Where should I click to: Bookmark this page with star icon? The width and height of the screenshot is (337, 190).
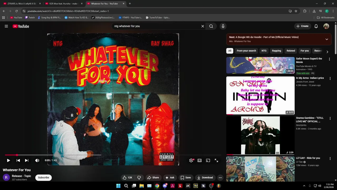click(296, 11)
